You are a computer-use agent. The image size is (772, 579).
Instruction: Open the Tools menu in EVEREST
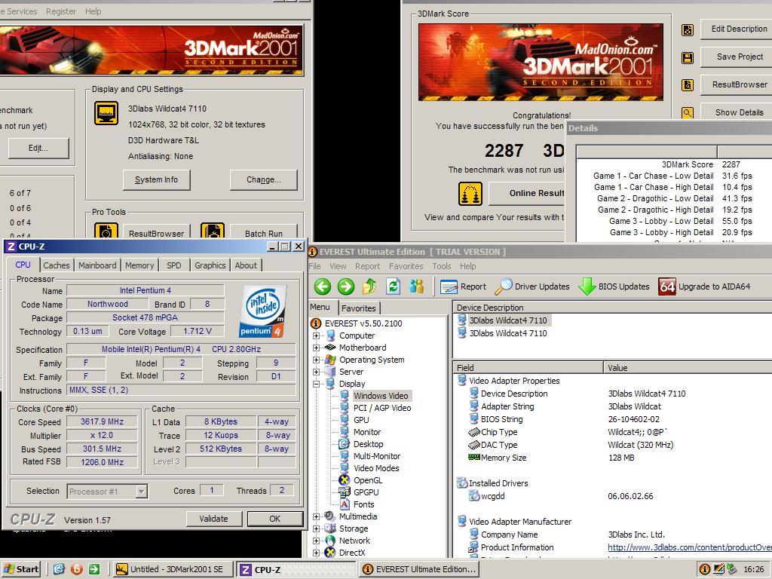point(442,266)
